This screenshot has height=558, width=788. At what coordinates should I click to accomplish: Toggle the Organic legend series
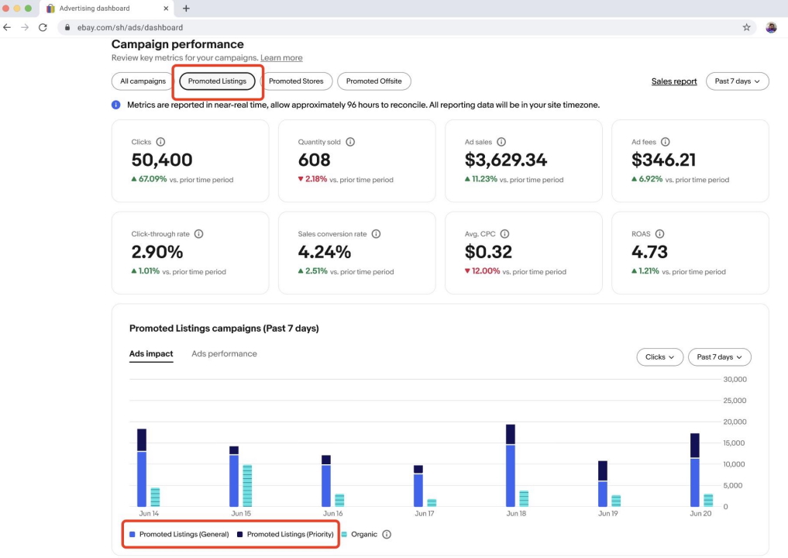pos(360,535)
